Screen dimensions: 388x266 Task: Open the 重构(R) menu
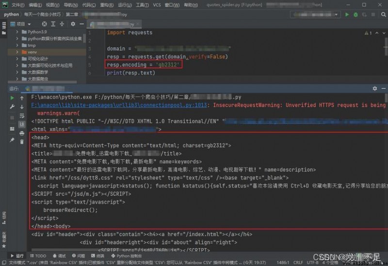pos(107,5)
